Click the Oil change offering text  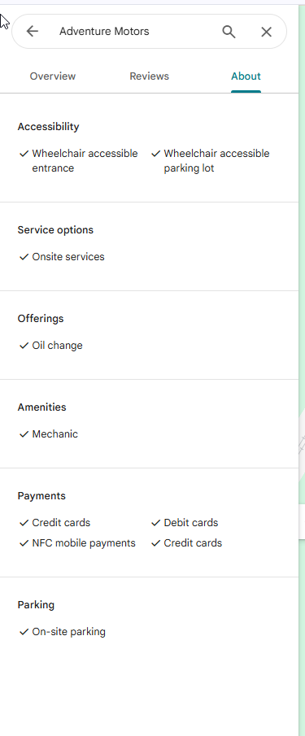pos(57,346)
